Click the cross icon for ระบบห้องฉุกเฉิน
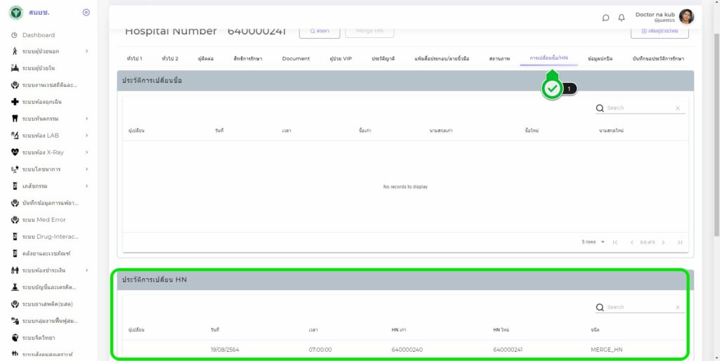This screenshot has height=361, width=720. [x=15, y=102]
